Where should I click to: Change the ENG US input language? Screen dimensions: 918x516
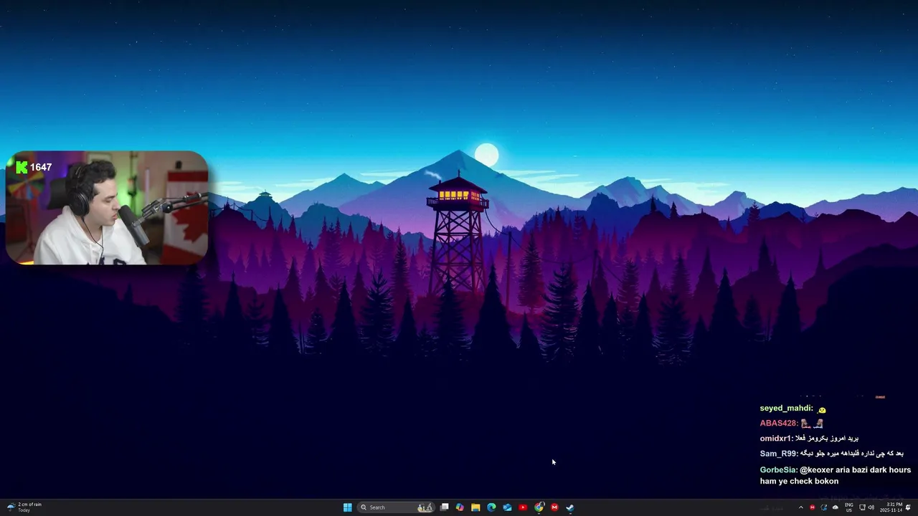(849, 507)
